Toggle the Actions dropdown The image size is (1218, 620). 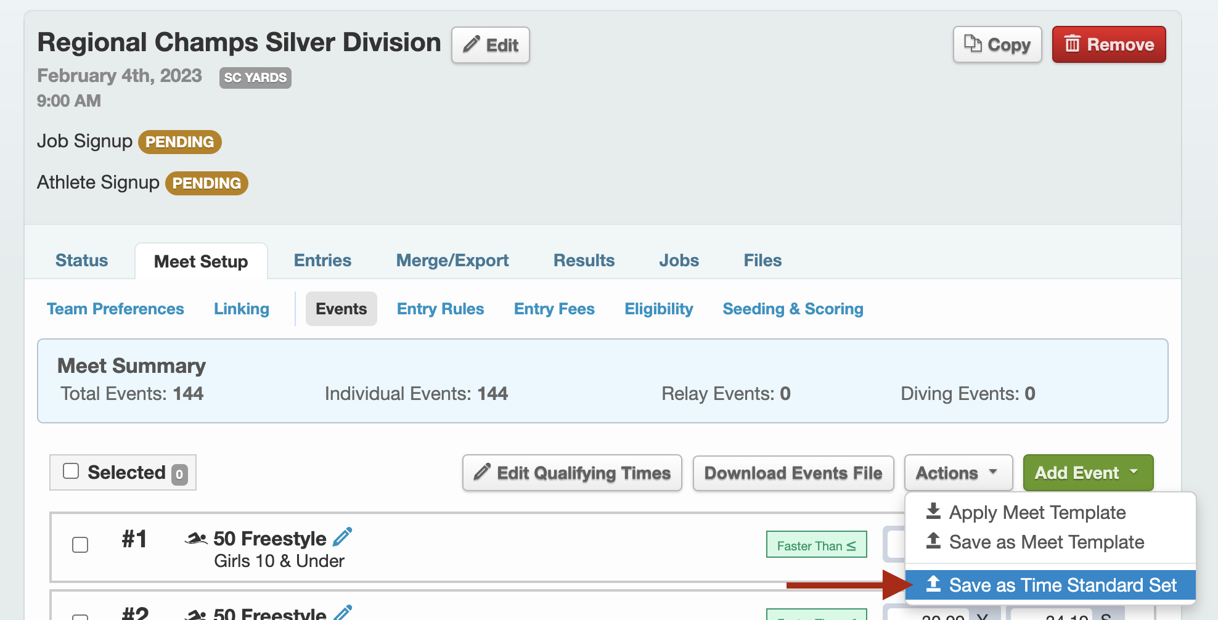click(958, 473)
